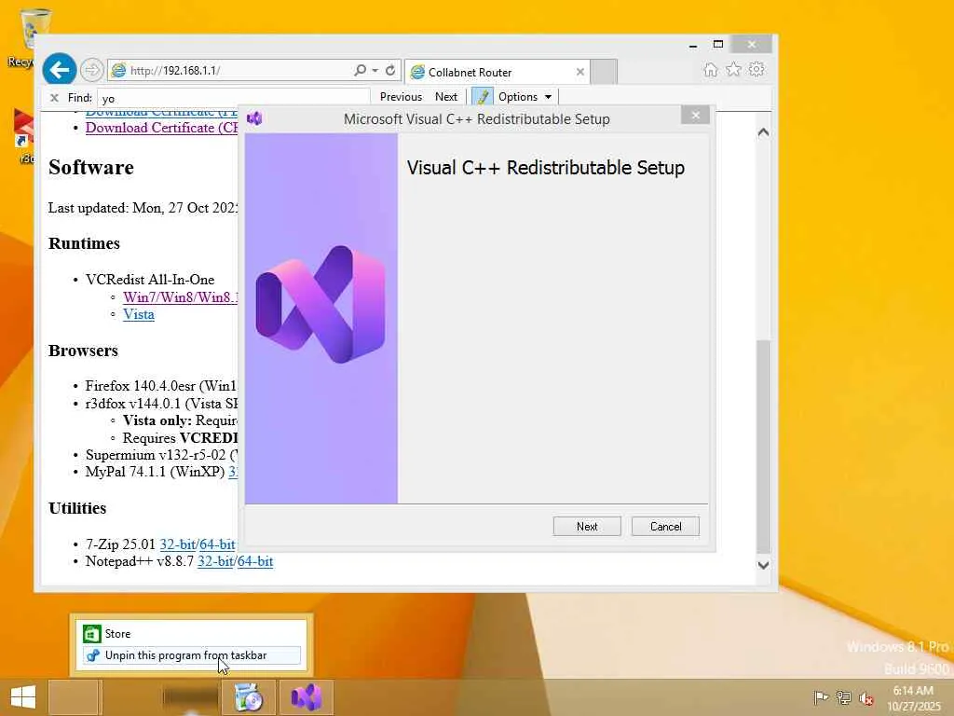Select Store in the taskbar jump list

pos(192,634)
